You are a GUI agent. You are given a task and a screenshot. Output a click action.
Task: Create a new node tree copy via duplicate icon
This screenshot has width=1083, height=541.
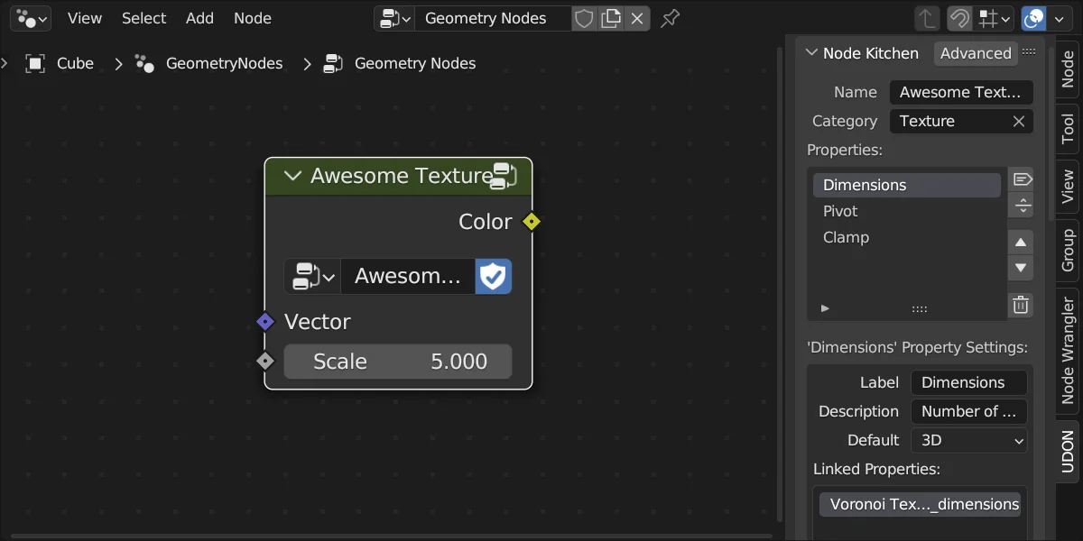(x=610, y=18)
